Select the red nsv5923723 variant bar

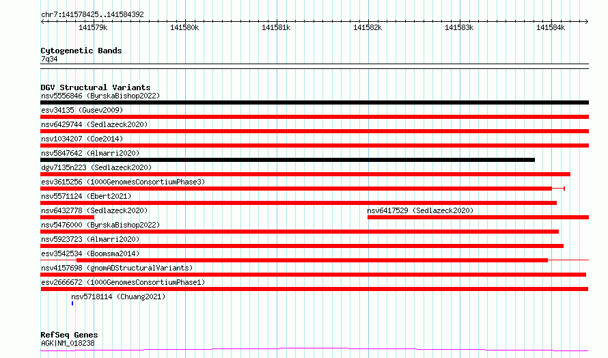point(302,246)
